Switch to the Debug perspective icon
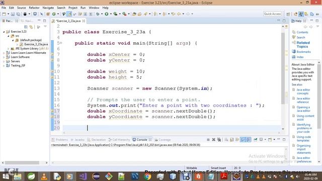This screenshot has width=322, height=181. pos(306,14)
